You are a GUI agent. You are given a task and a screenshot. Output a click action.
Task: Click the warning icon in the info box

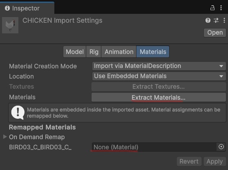point(18,113)
